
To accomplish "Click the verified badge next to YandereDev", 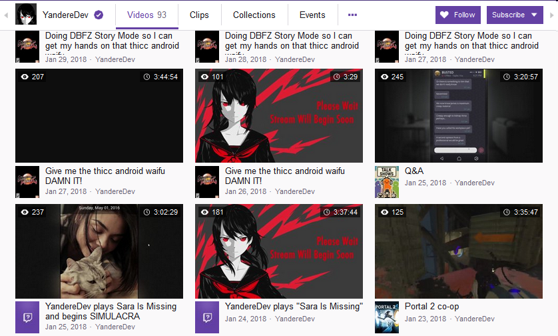I will 99,15.
